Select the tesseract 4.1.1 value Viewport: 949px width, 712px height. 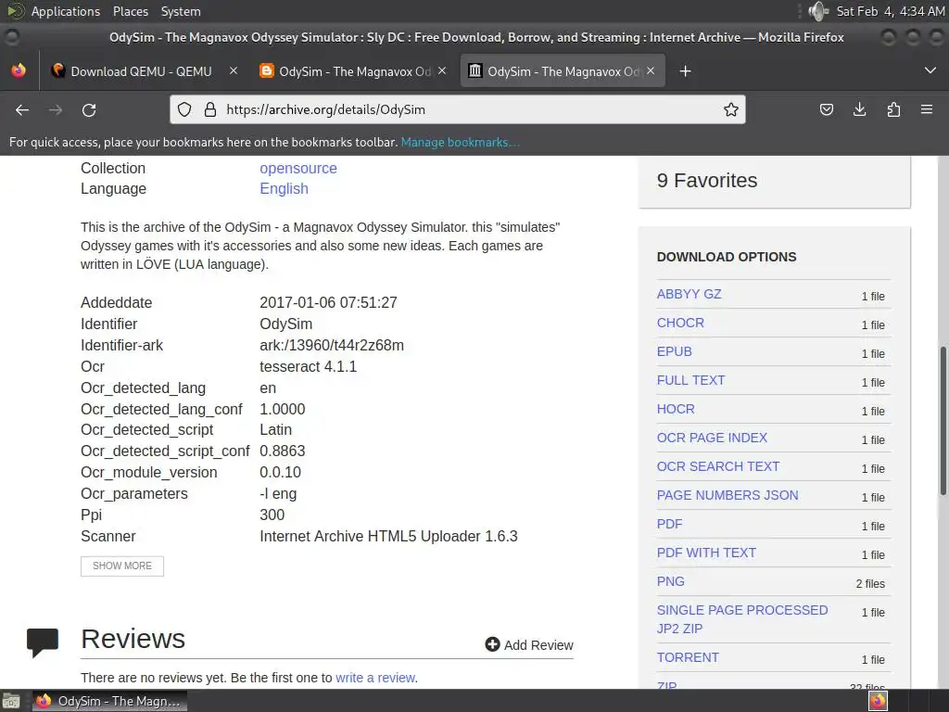click(308, 366)
